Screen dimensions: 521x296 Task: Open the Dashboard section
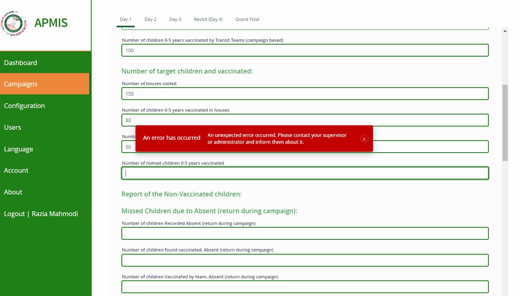[x=21, y=63]
